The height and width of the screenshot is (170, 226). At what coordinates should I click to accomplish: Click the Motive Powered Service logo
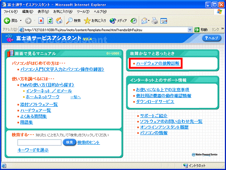205,155
